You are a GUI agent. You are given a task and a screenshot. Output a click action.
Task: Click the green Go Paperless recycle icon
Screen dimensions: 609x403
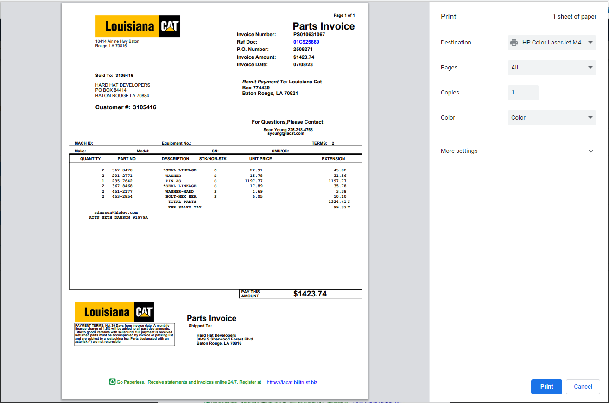point(112,382)
